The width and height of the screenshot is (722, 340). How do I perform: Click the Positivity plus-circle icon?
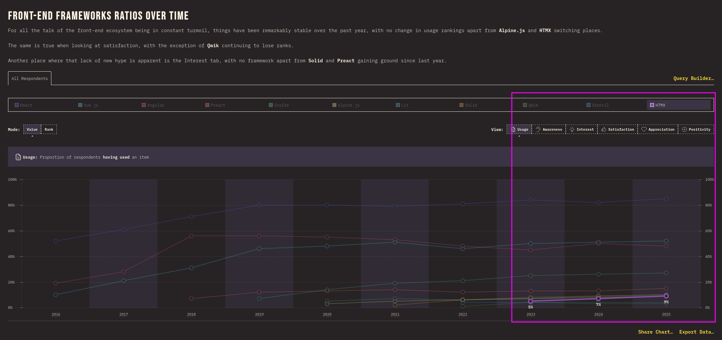pyautogui.click(x=684, y=129)
